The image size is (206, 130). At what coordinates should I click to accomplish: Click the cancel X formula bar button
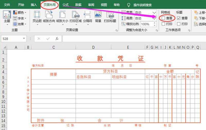[x=39, y=39]
